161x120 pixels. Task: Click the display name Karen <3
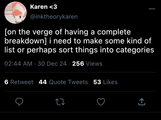point(44,7)
